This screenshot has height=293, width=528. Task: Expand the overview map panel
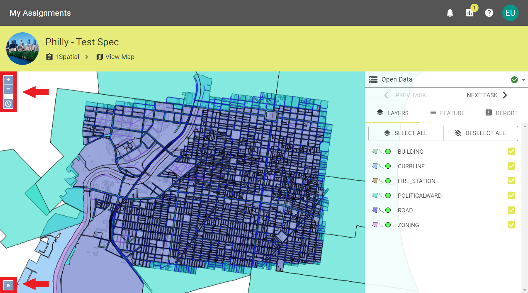8,285
